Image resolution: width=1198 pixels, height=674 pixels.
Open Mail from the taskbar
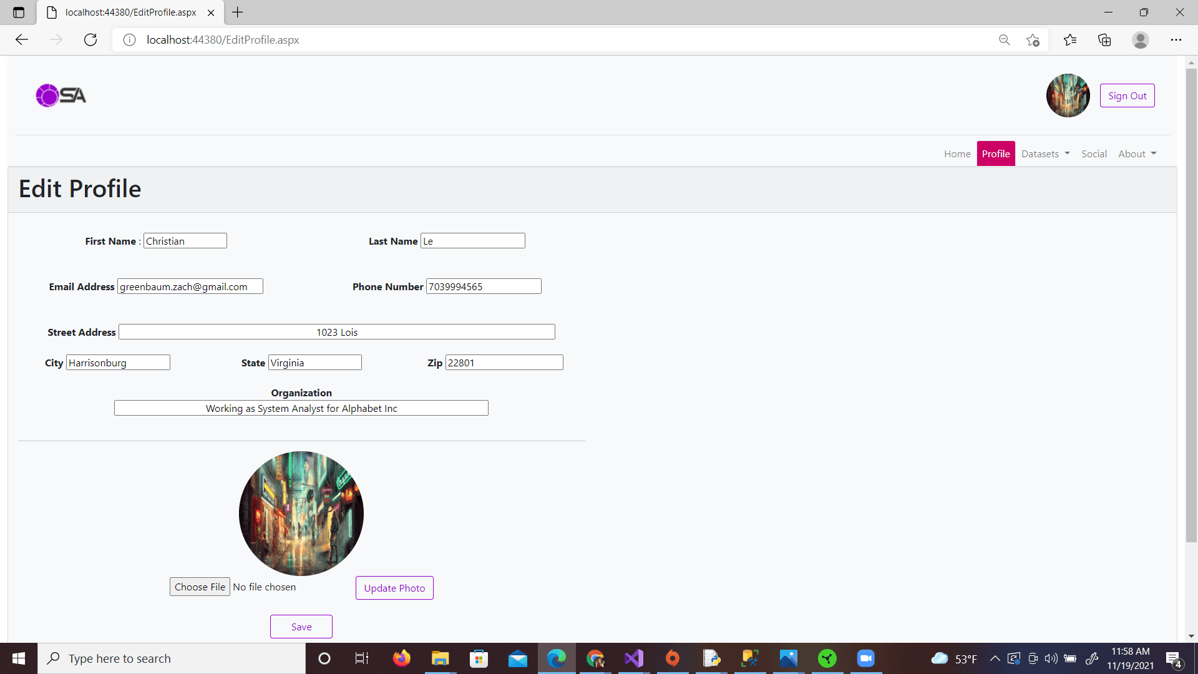pyautogui.click(x=518, y=658)
